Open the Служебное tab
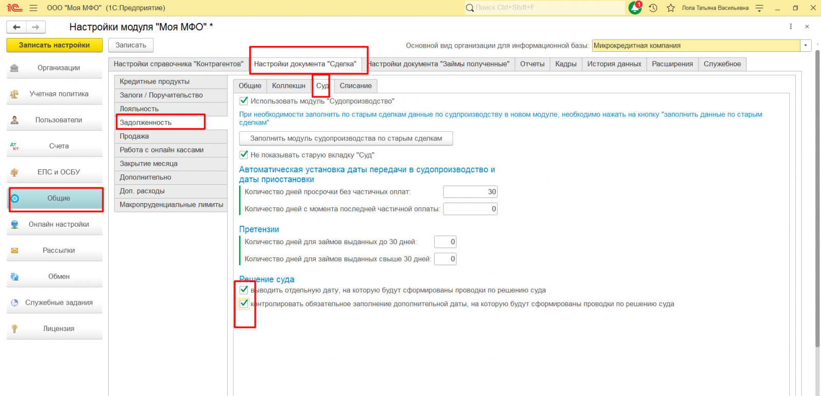821x396 pixels. (722, 64)
